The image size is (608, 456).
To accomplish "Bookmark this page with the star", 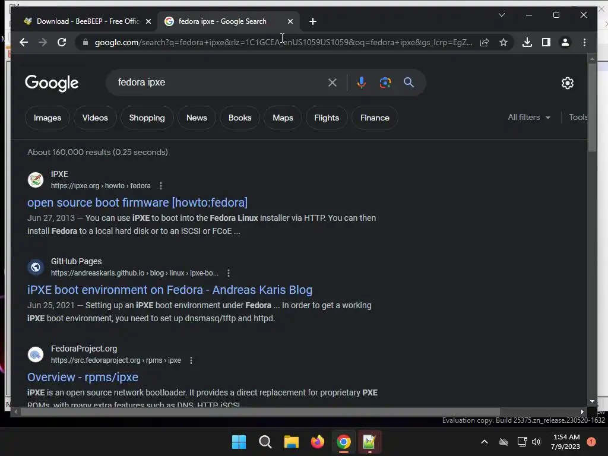I will tap(503, 42).
